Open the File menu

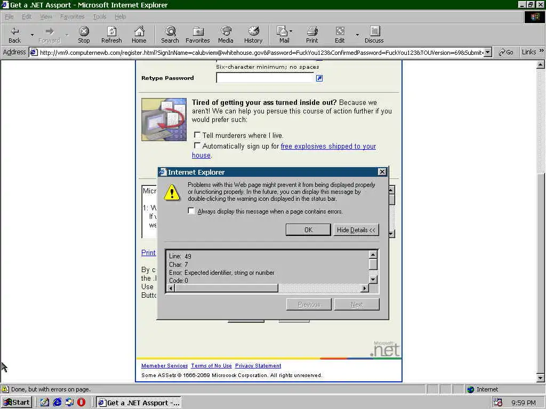[x=10, y=17]
